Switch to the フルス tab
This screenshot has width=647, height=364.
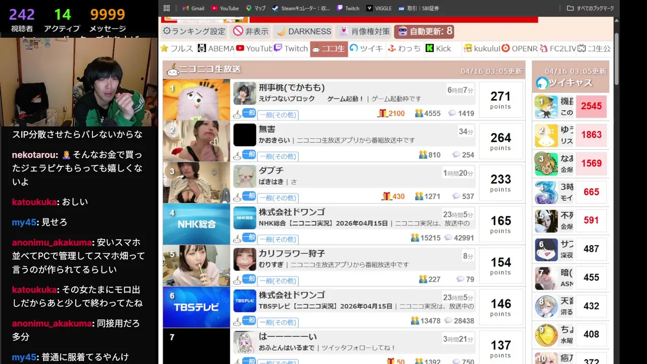pyautogui.click(x=177, y=49)
